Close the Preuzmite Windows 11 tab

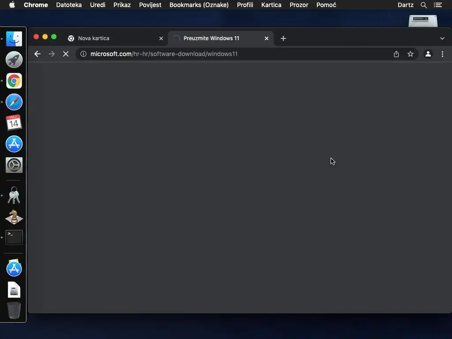click(x=267, y=38)
